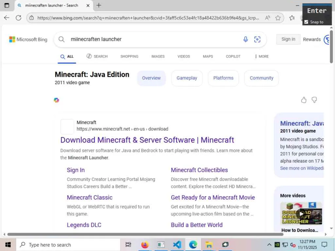The width and height of the screenshot is (335, 251).
Task: Open Get Ready for a Minecraft Movie link
Action: (x=213, y=197)
